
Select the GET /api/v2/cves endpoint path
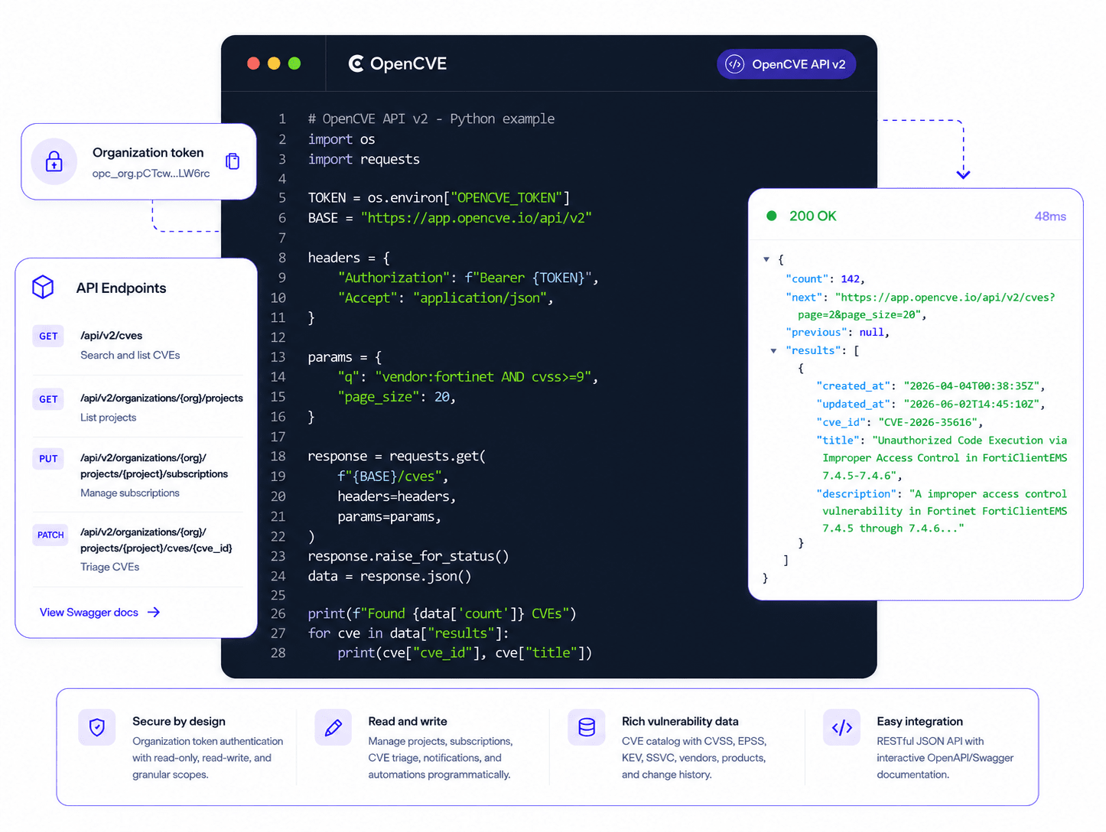coord(112,336)
